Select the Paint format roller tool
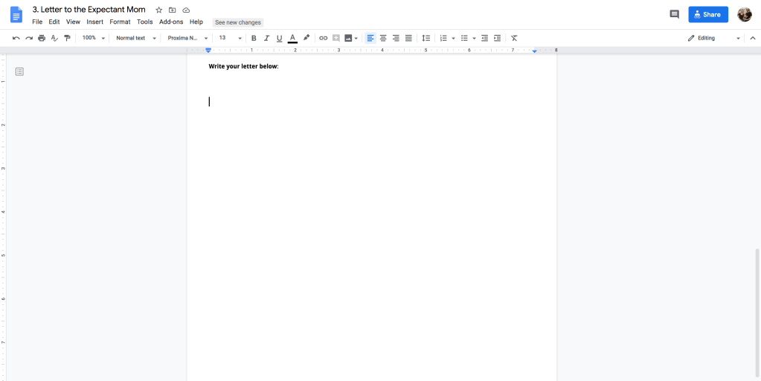Viewport: 761px width, 381px height. pyautogui.click(x=67, y=38)
